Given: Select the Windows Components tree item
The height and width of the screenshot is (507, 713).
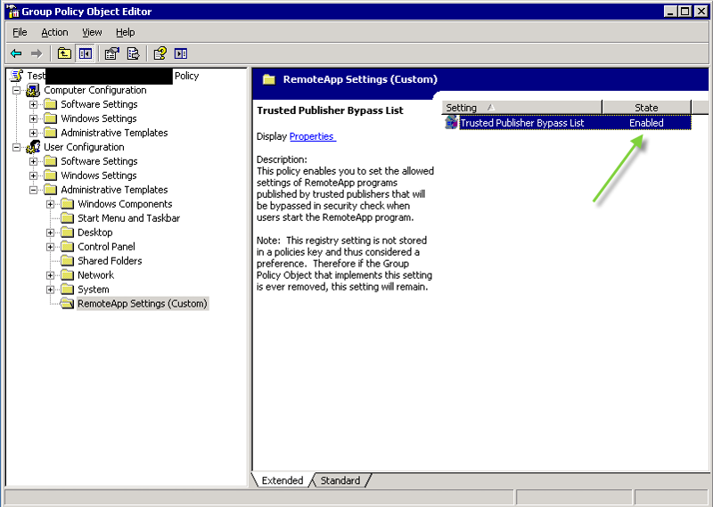Looking at the screenshot, I should pos(125,204).
